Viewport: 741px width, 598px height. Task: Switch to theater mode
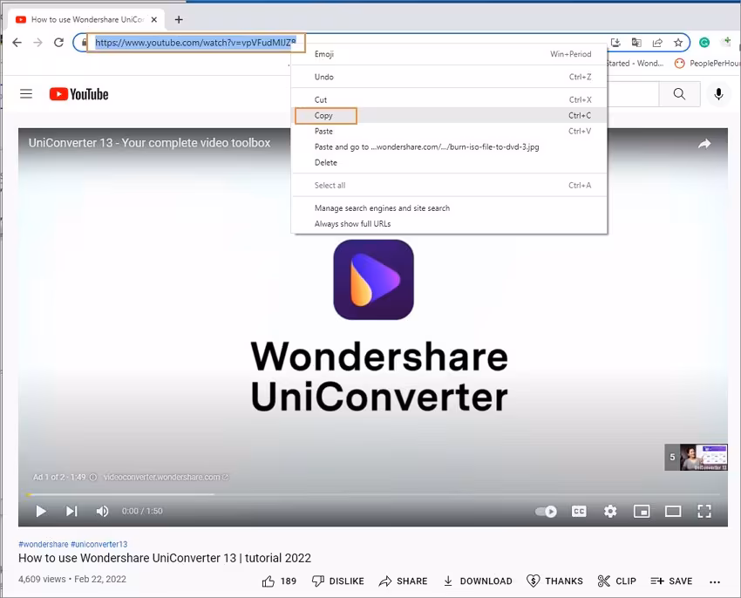[672, 511]
